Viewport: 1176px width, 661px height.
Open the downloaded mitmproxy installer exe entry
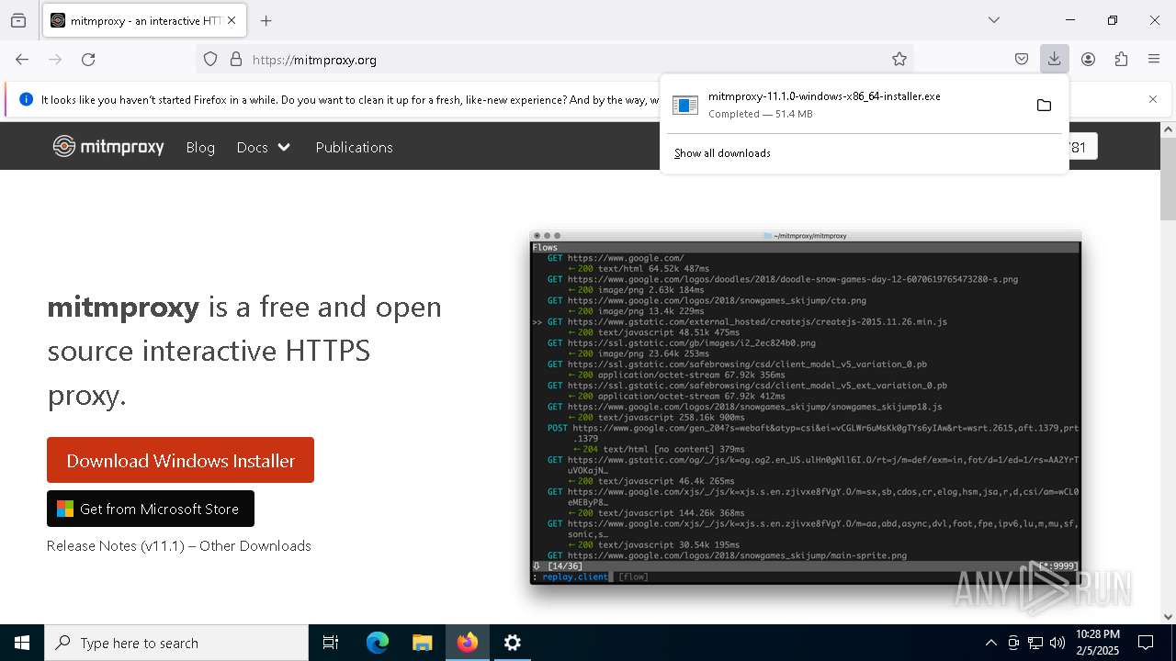(845, 105)
